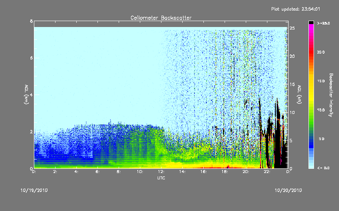339x211 pixels.
Task: Click the 'Plot updated: 23:54:01' timestamp
Action: click(295, 9)
